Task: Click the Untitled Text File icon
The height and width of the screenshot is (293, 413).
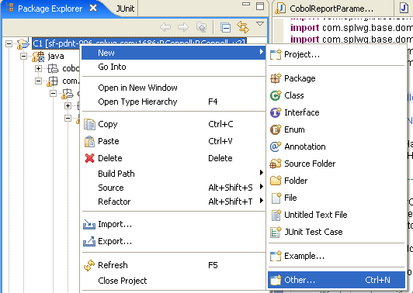Action: (276, 215)
